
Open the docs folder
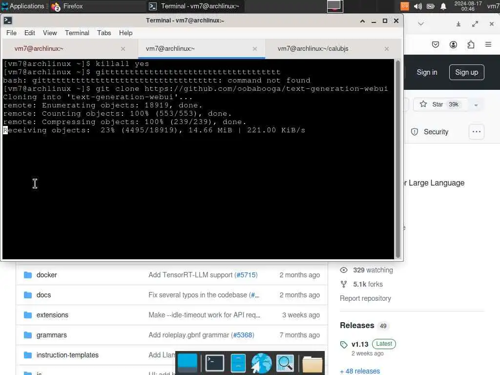pyautogui.click(x=43, y=295)
